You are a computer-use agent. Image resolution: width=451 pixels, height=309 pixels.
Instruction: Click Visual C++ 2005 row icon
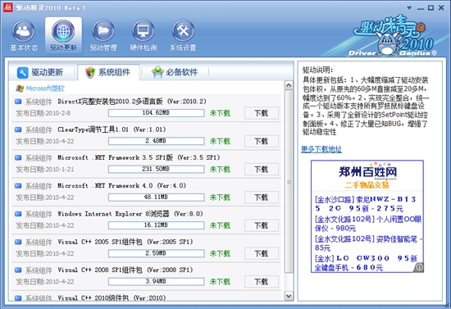(18, 242)
